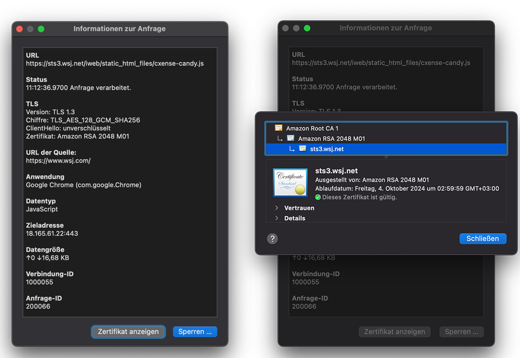Click destination address 18.165.61.22:443
Image resolution: width=520 pixels, height=358 pixels.
[52, 234]
